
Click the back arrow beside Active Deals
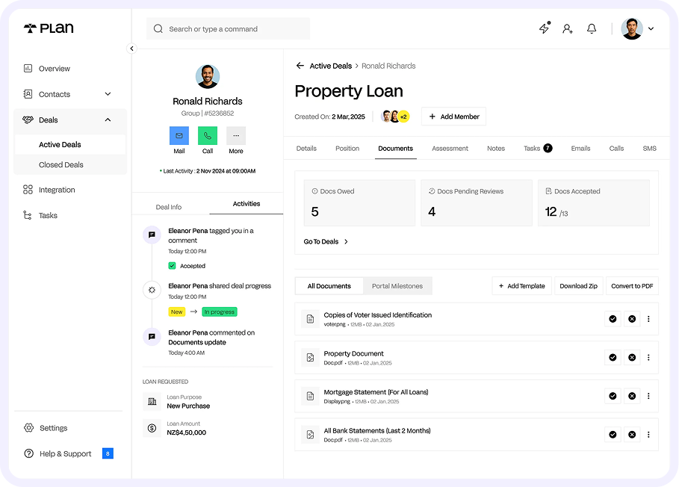300,66
